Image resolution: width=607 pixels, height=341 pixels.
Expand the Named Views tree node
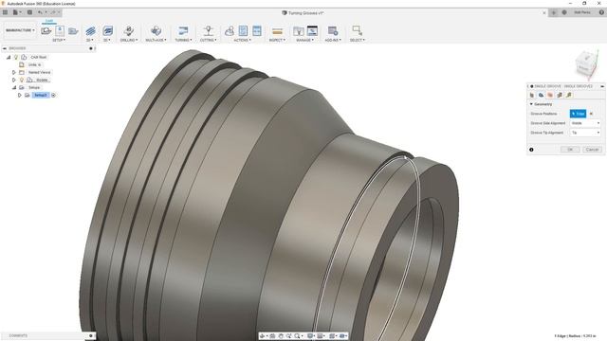(14, 72)
